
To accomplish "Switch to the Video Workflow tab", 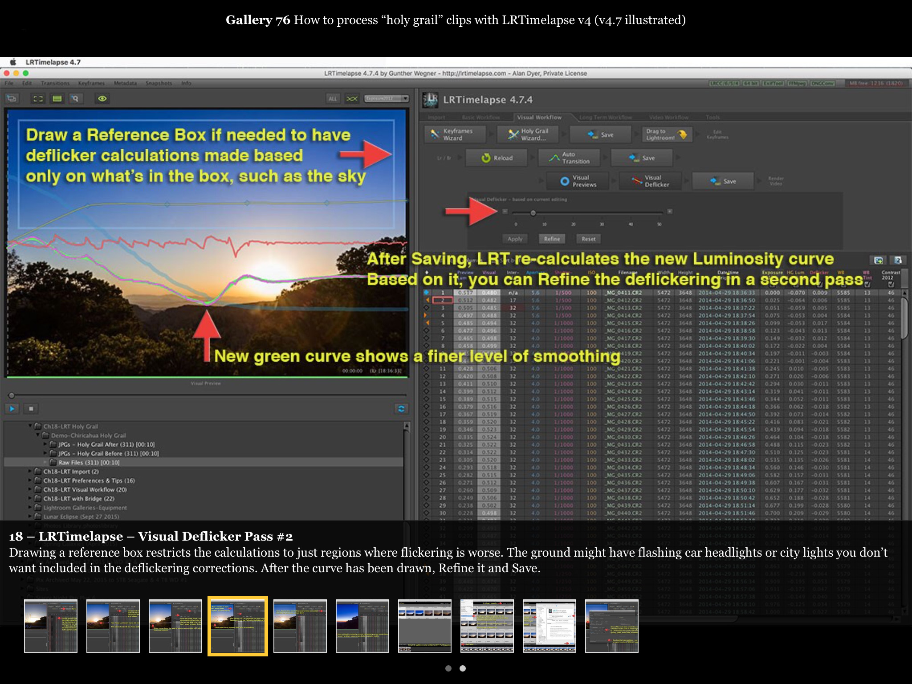I will click(x=668, y=118).
